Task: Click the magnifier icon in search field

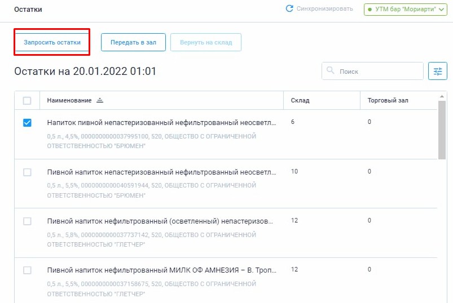Action: pyautogui.click(x=330, y=70)
